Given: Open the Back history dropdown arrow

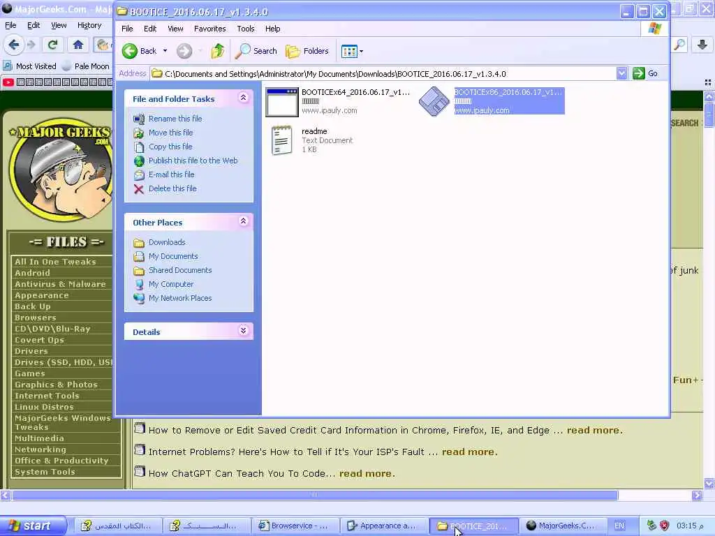Looking at the screenshot, I should coord(165,51).
